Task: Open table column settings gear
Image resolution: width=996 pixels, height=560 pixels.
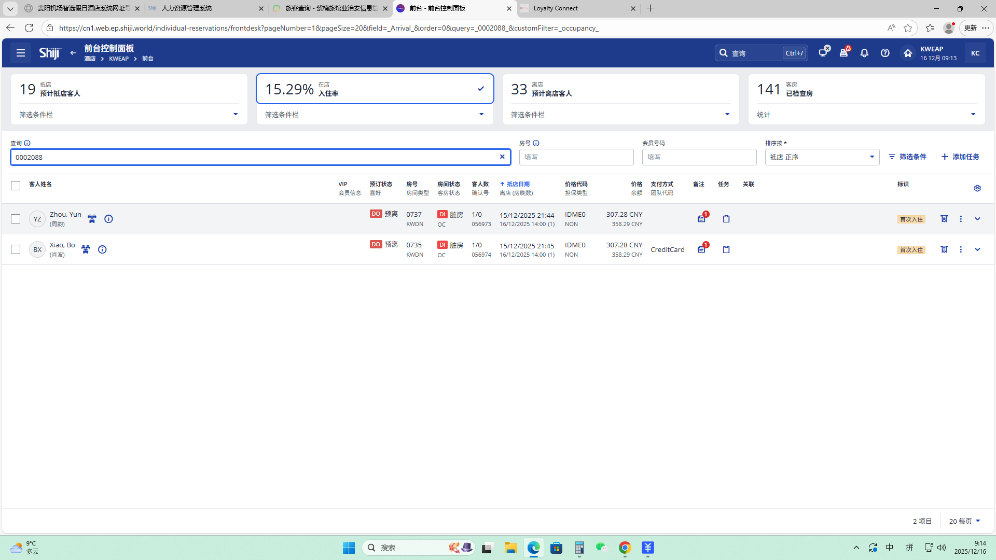Action: pyautogui.click(x=977, y=188)
